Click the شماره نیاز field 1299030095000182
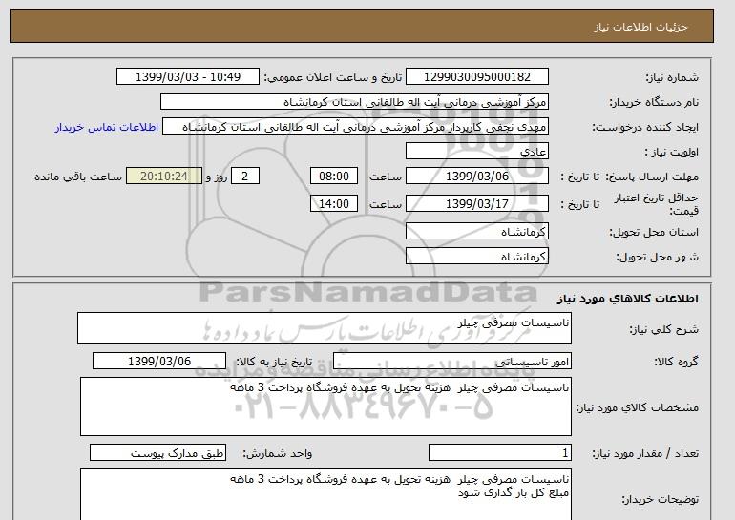735x520 pixels. (476, 77)
